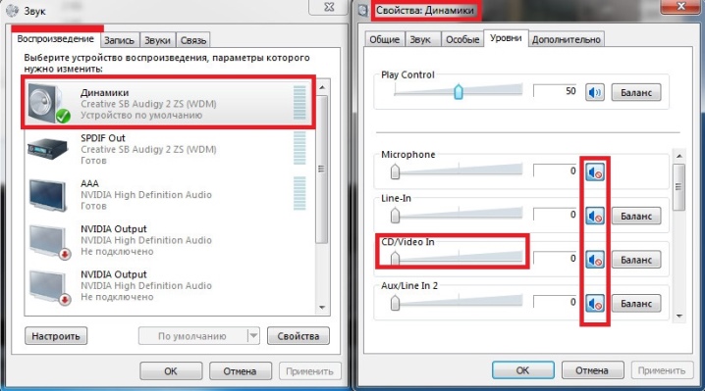Switch to the Общие tab
705x391 pixels.
(x=385, y=39)
